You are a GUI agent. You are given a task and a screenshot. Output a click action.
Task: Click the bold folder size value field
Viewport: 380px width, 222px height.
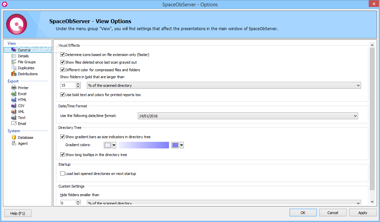68,85
